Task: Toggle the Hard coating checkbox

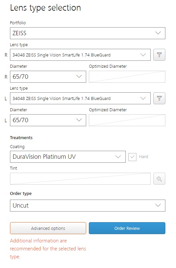Action: [x=132, y=157]
